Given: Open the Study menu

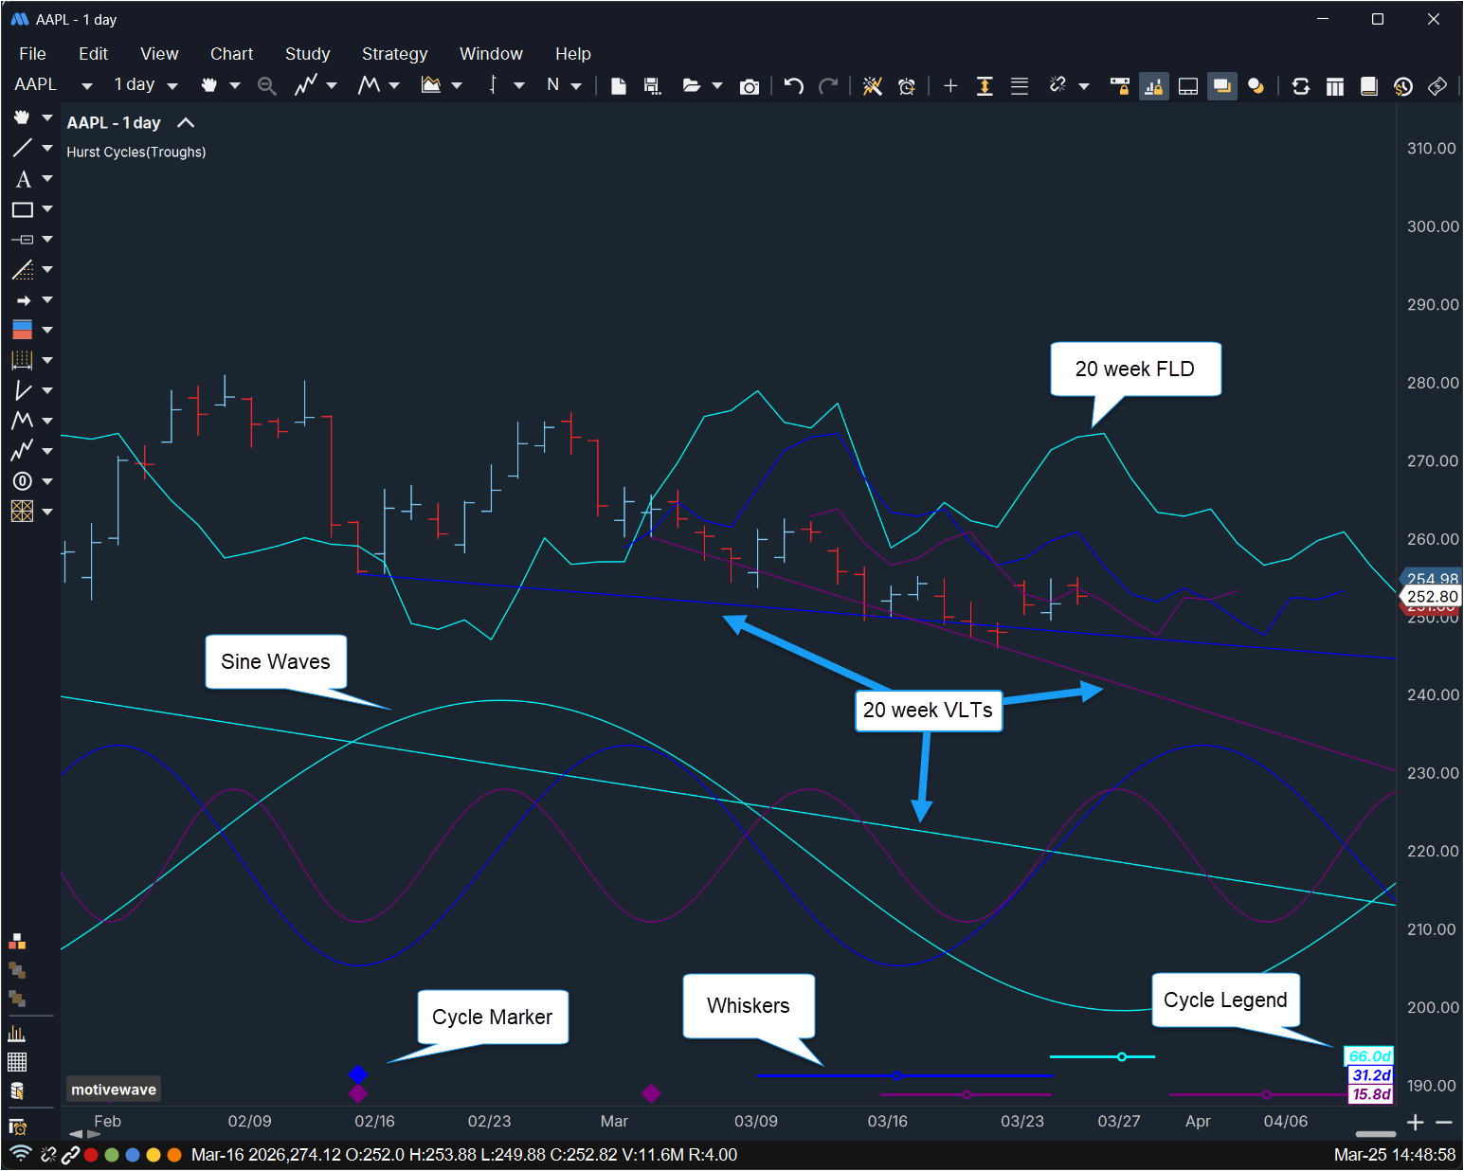Looking at the screenshot, I should point(307,54).
